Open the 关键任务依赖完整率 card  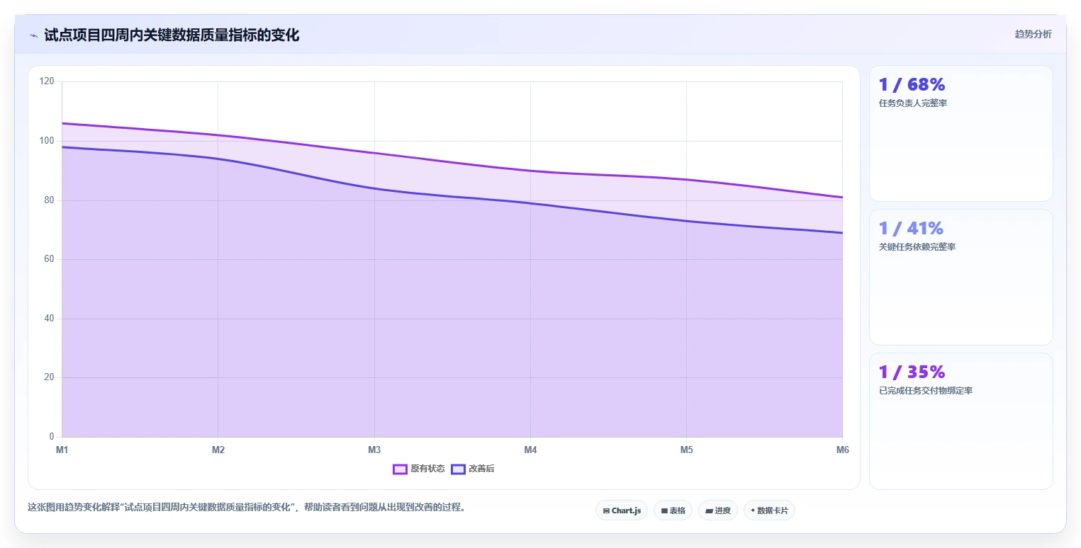click(960, 277)
